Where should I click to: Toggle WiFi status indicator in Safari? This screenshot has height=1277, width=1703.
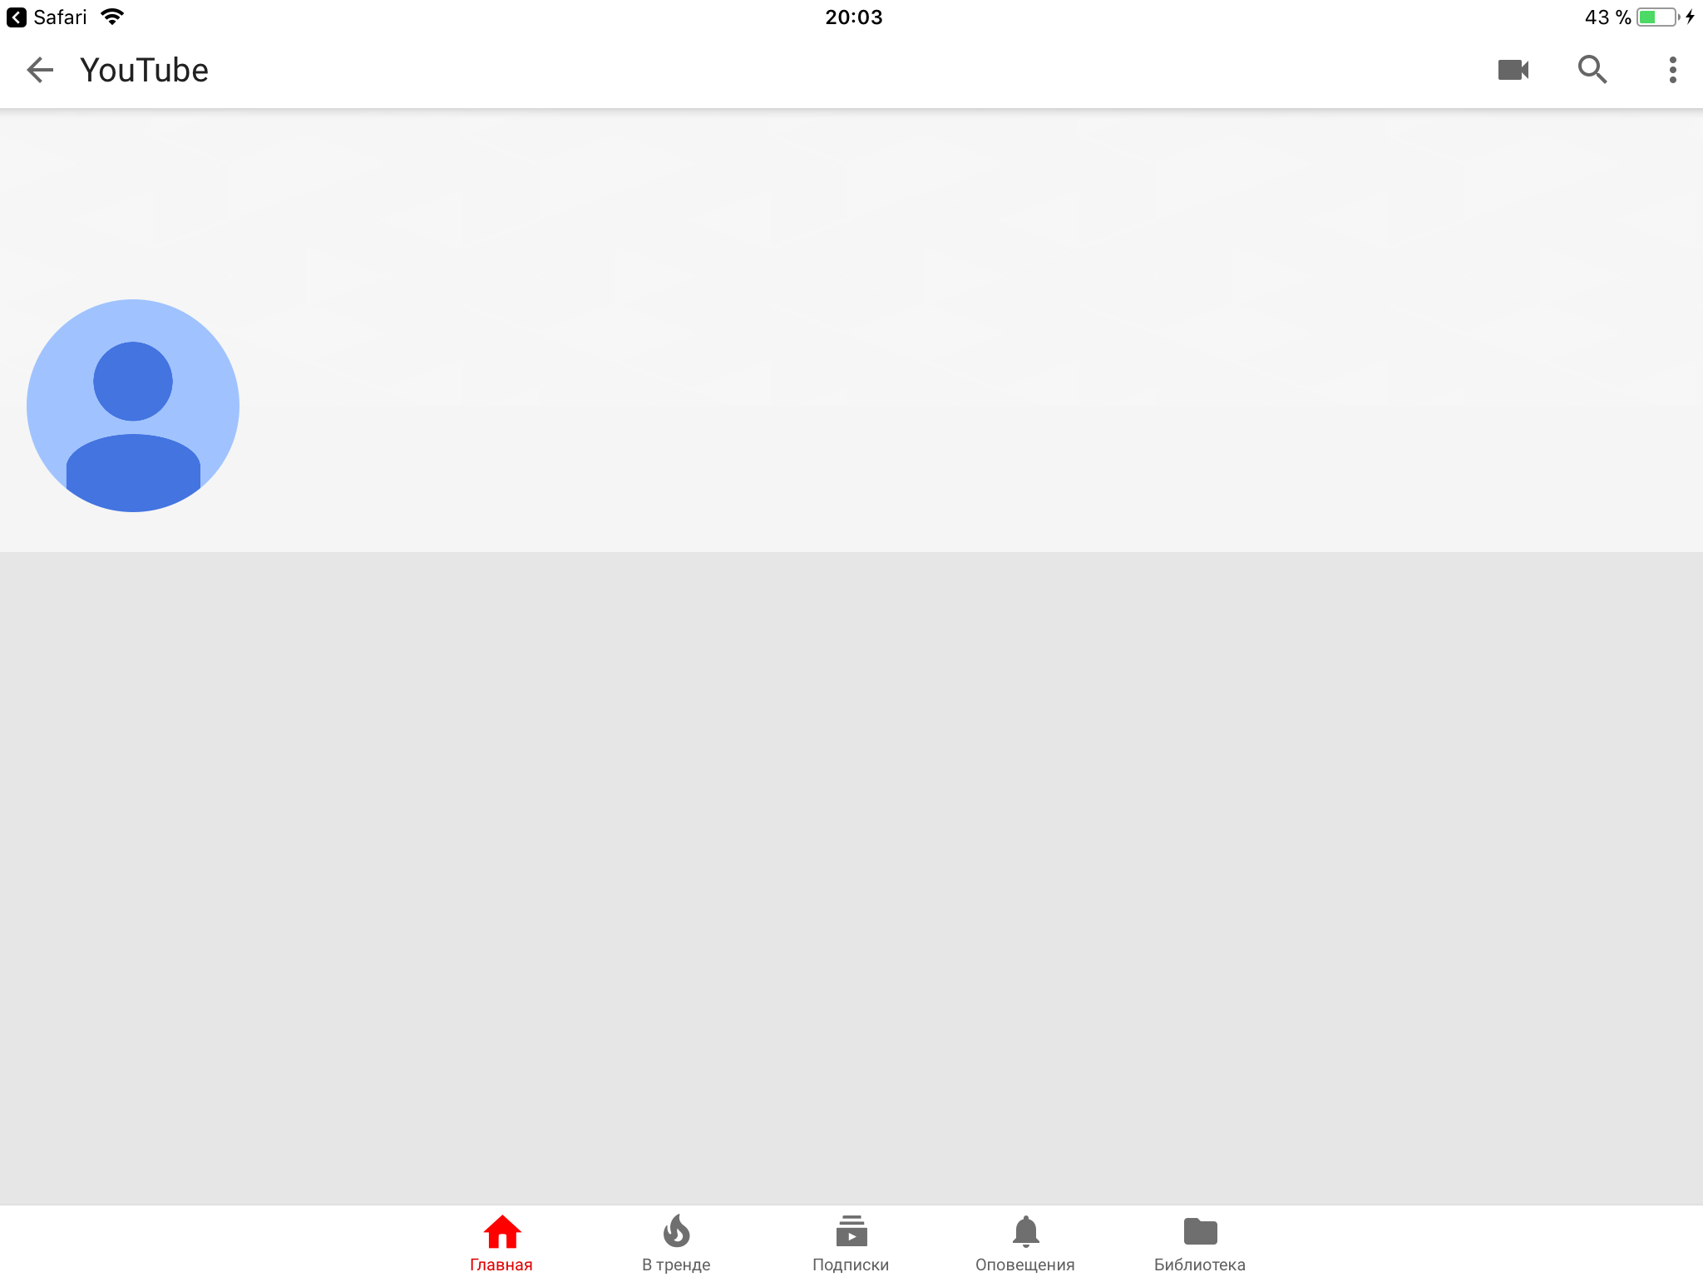tap(111, 16)
